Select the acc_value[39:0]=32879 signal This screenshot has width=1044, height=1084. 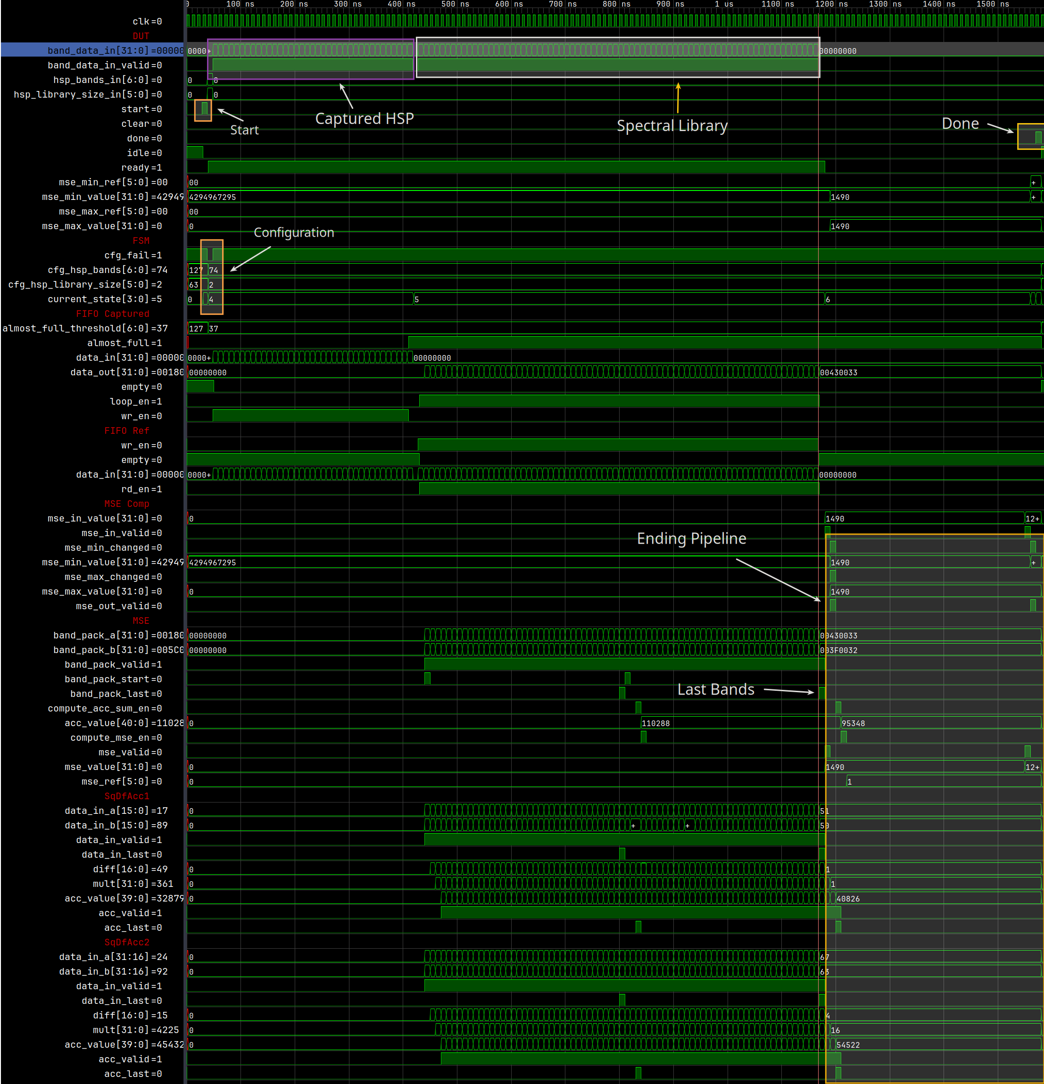[124, 898]
